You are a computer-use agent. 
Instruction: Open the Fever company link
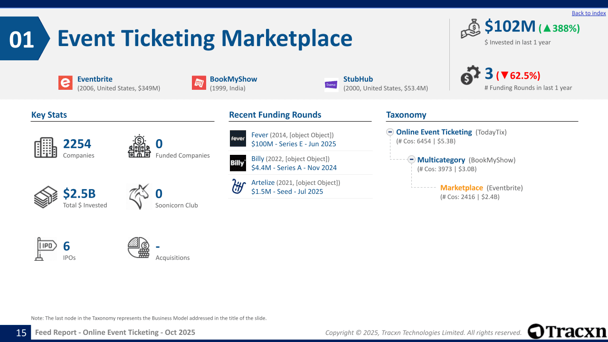tap(260, 135)
